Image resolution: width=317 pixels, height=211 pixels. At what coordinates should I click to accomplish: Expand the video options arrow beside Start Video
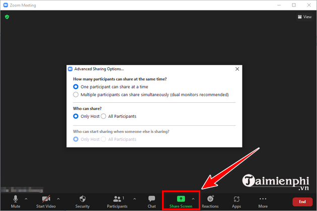point(57,199)
